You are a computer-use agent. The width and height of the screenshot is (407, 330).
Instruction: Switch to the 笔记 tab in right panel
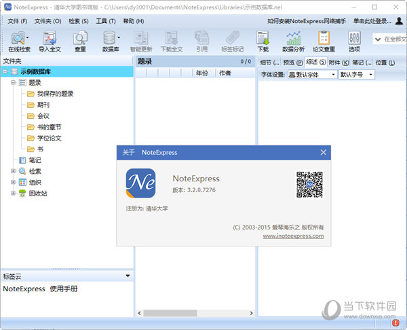pyautogui.click(x=362, y=62)
